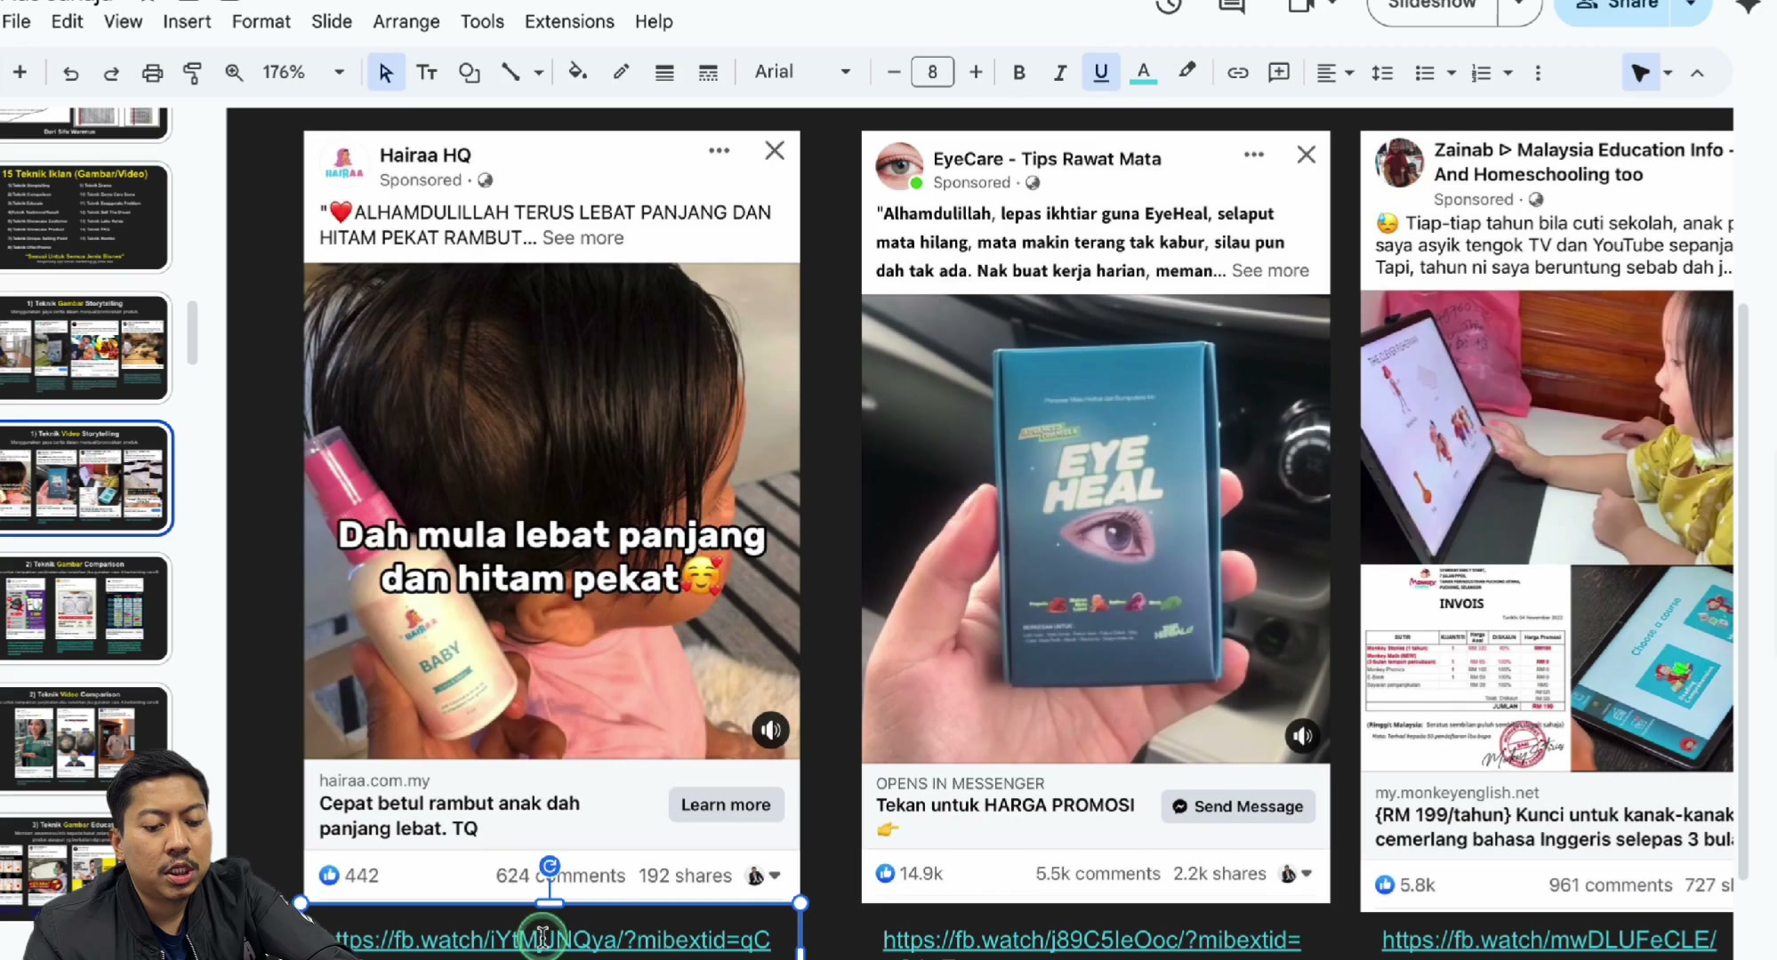
Task: Click the Share button
Action: [x=1617, y=7]
